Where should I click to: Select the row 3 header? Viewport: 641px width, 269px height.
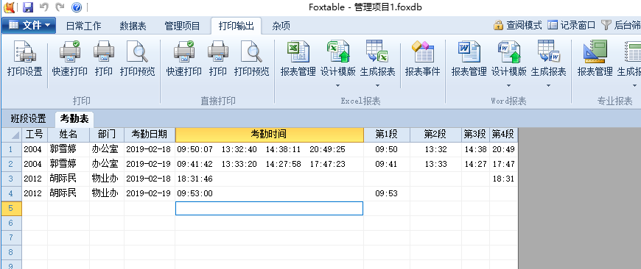click(11, 179)
